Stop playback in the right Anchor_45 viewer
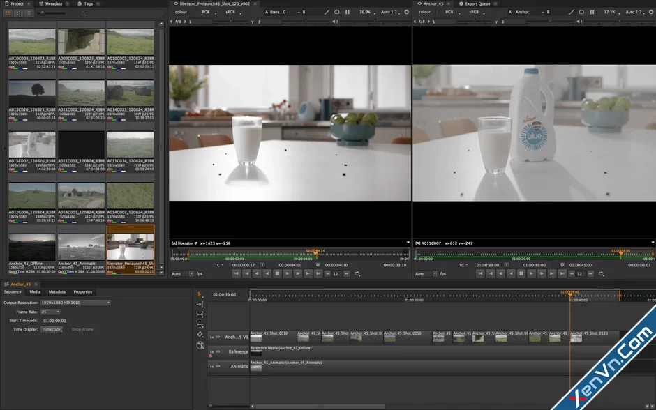The image size is (656, 410). point(521,274)
